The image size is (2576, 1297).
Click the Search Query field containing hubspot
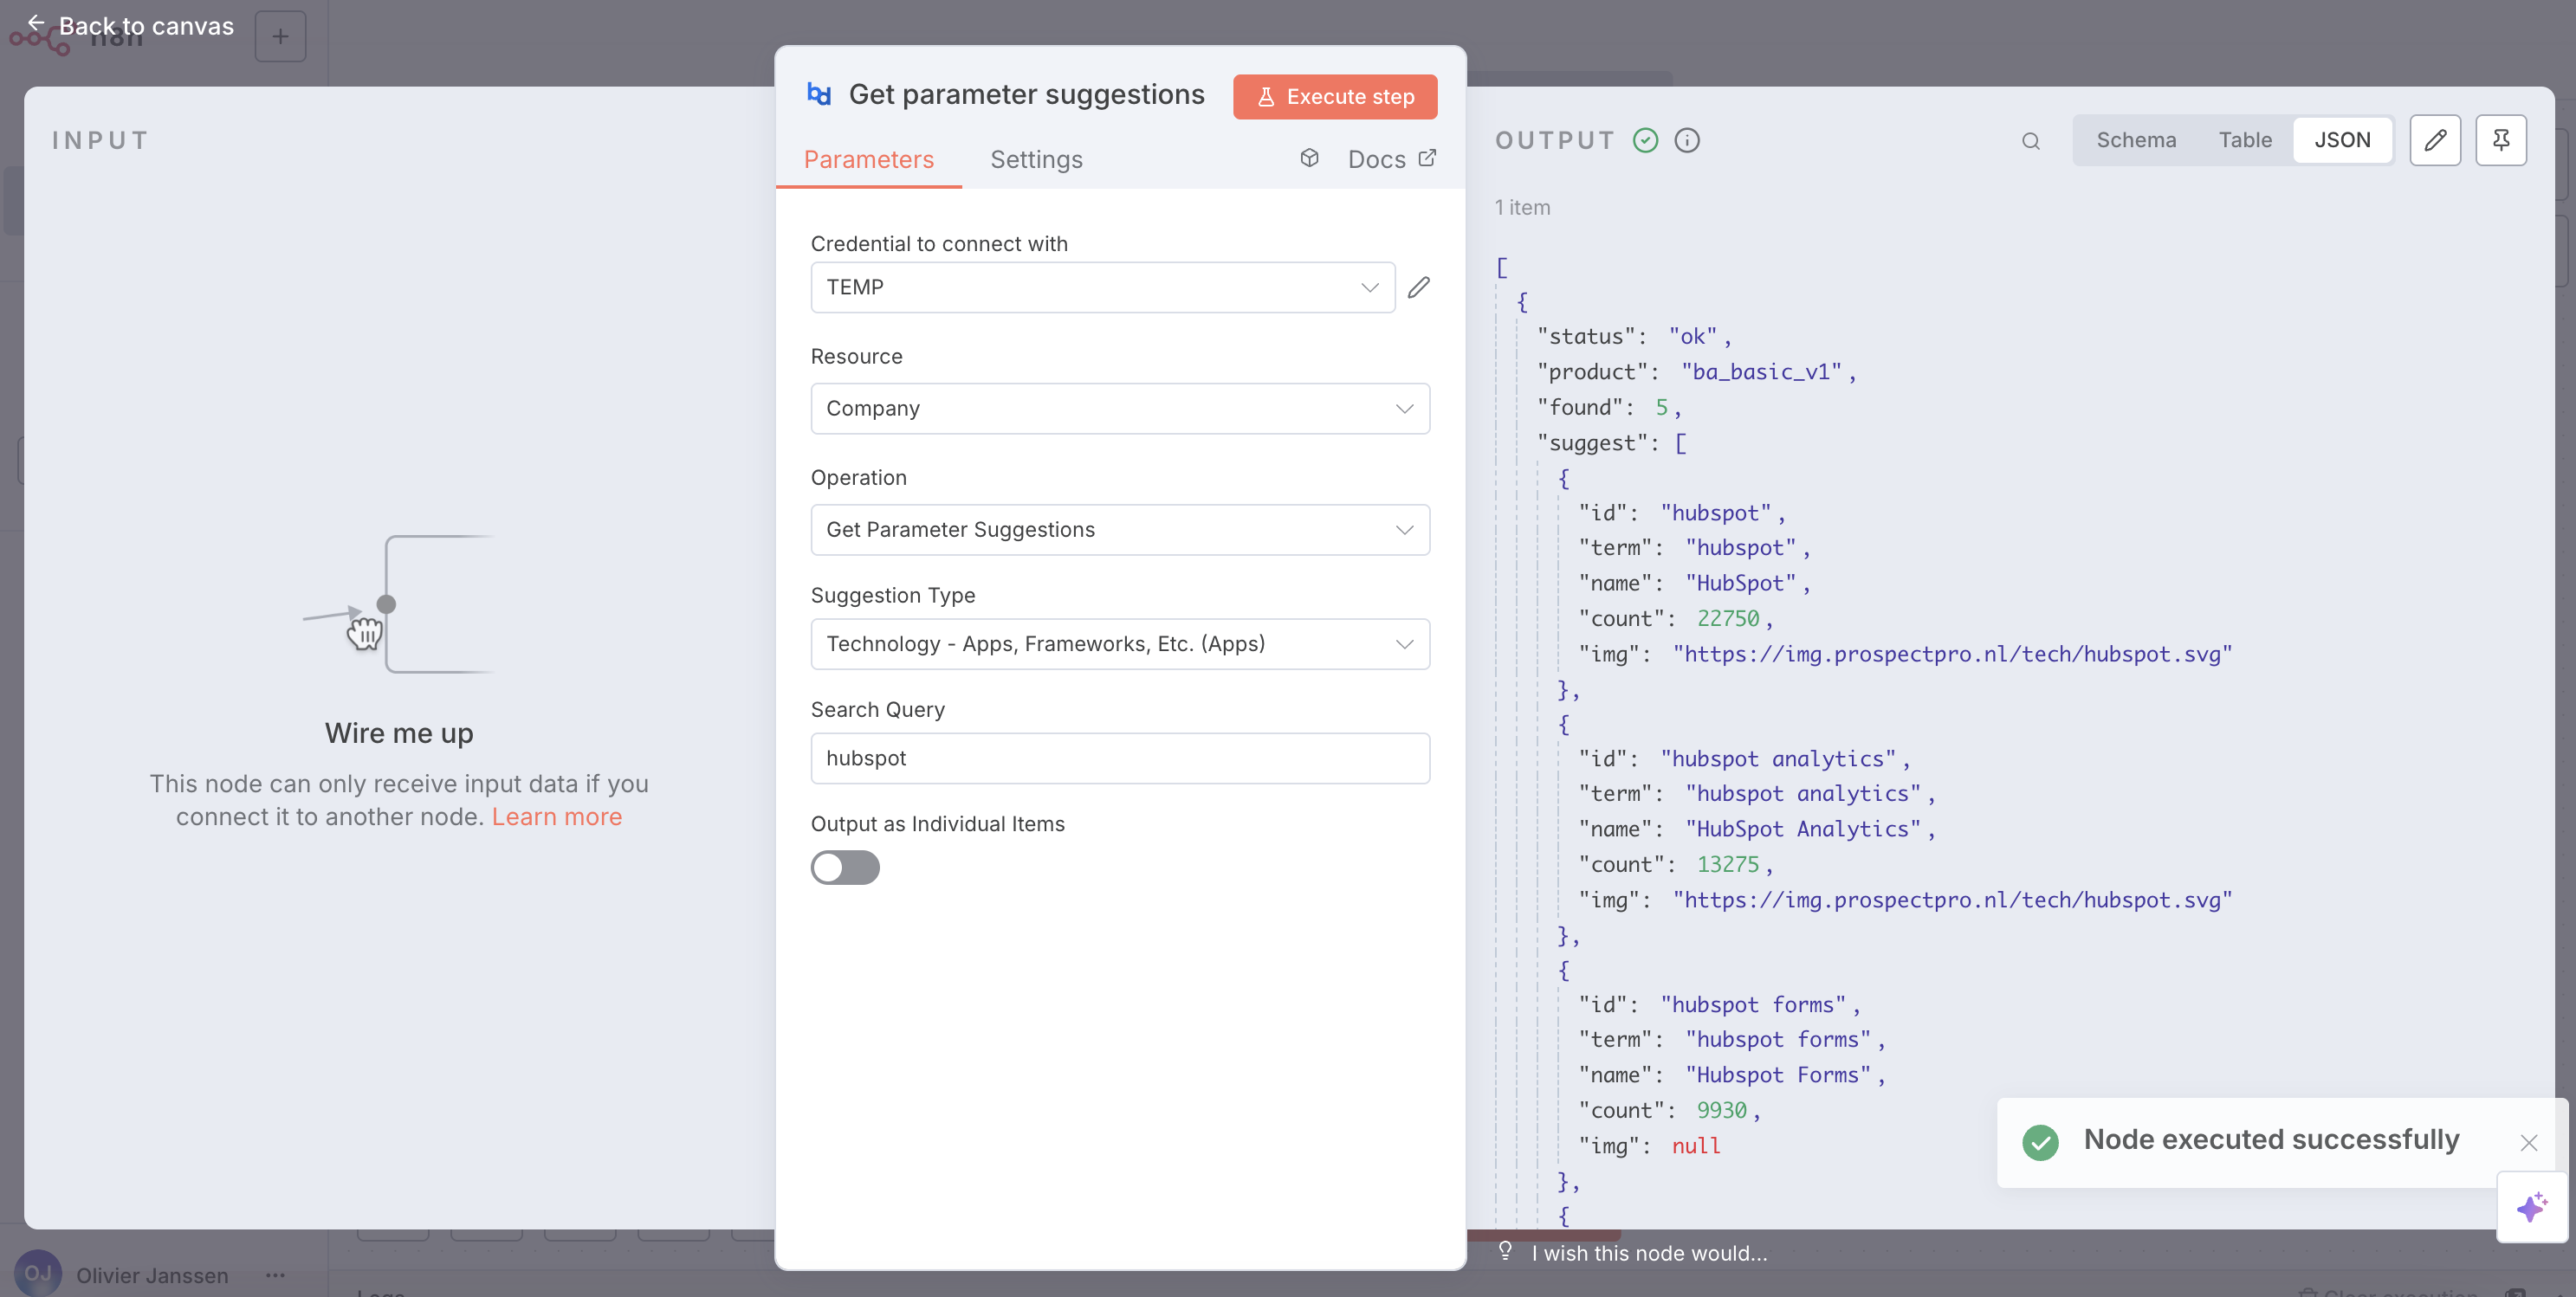tap(1120, 758)
